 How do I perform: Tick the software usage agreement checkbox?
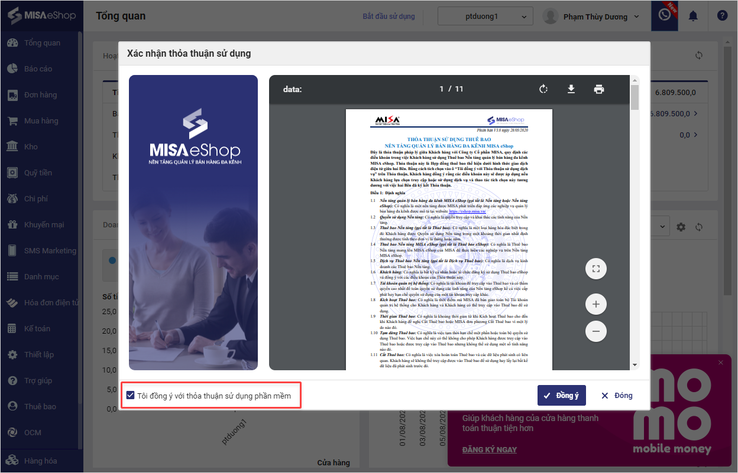pyautogui.click(x=131, y=396)
